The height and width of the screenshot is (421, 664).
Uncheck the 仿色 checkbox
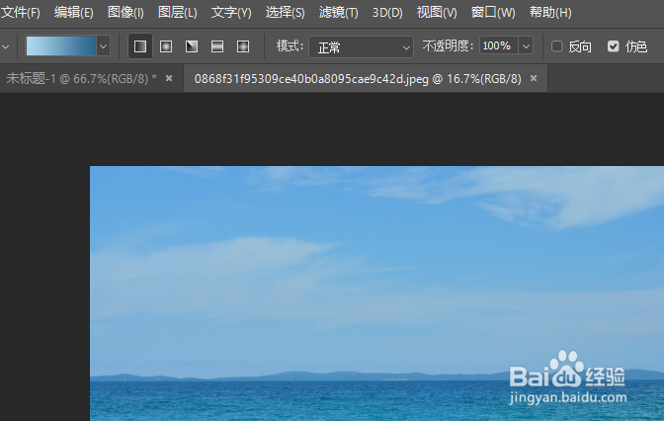pos(614,45)
